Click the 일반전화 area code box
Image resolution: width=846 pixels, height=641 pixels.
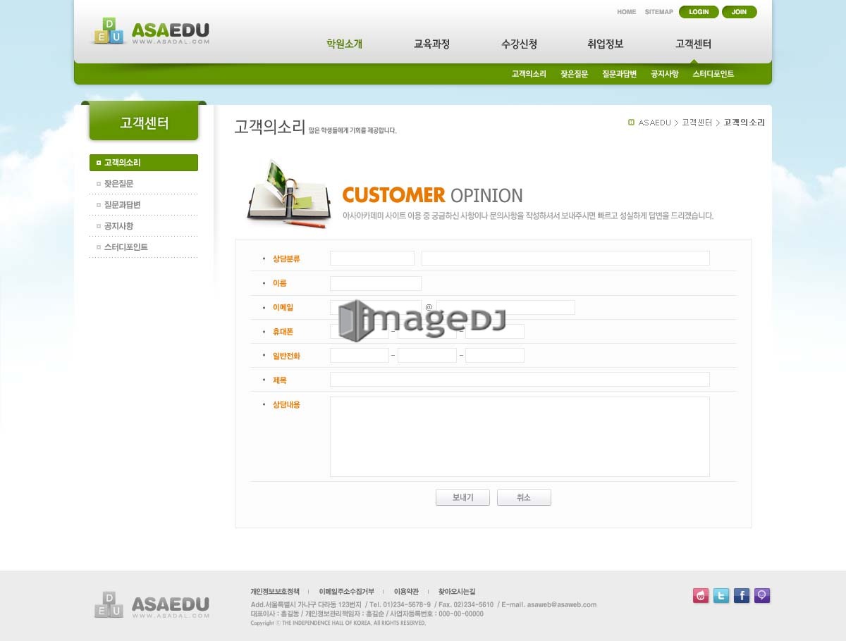pyautogui.click(x=360, y=356)
